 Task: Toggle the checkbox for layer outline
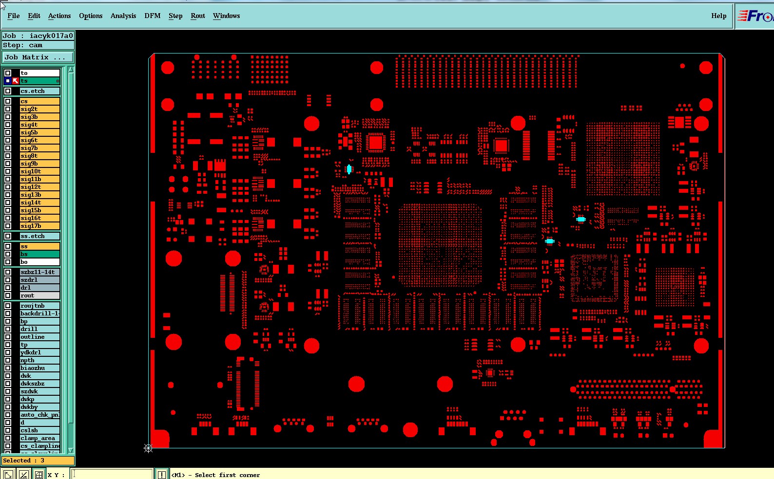[x=8, y=337]
